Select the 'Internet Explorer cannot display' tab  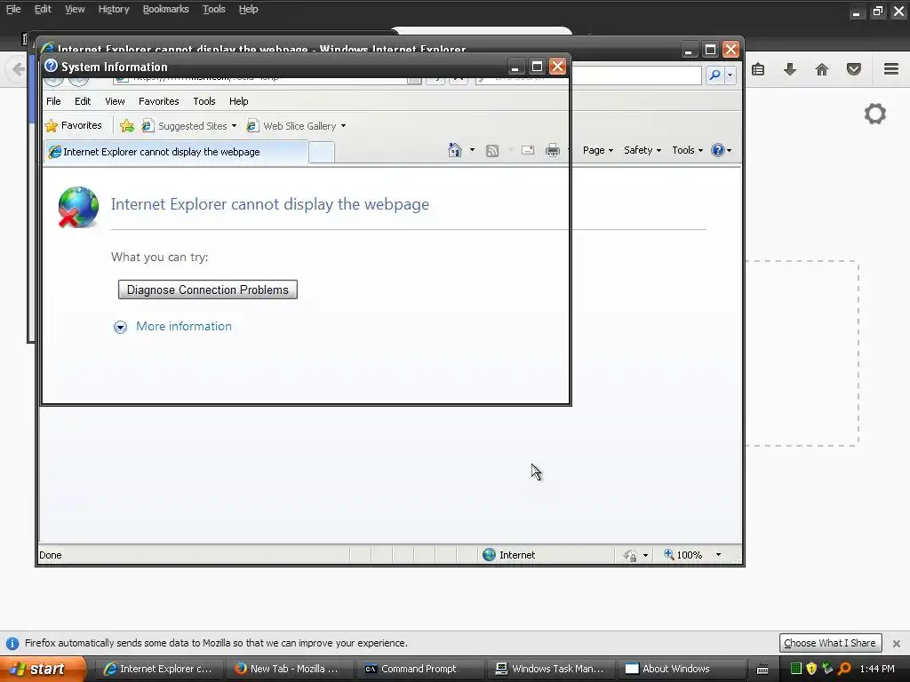177,152
